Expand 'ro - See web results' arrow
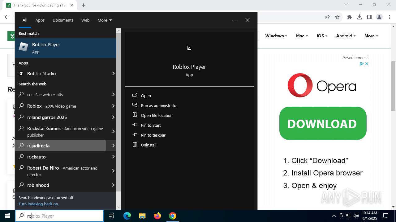Screen dimensions: 396x222 (113, 94)
